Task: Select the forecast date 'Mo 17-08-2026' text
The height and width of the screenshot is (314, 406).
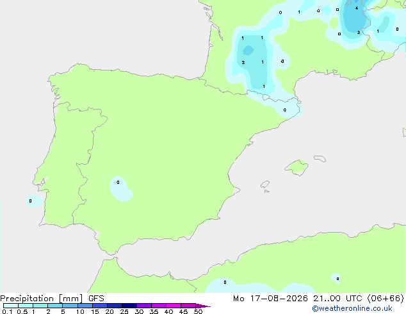Action: pos(270,299)
